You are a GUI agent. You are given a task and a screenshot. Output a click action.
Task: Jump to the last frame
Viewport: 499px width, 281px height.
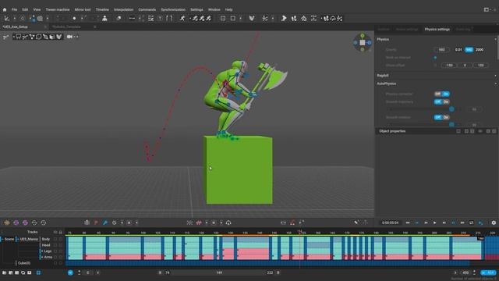point(462,222)
